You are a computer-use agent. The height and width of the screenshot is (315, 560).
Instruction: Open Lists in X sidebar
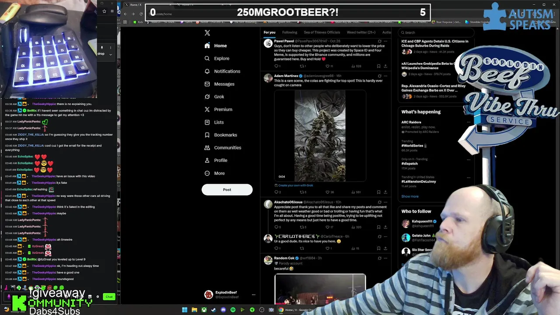pos(214,122)
